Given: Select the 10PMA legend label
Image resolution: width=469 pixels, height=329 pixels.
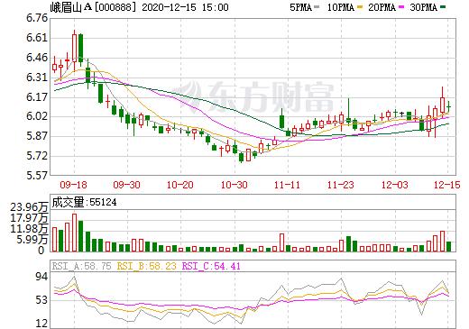Looking at the screenshot, I should pyautogui.click(x=341, y=7).
